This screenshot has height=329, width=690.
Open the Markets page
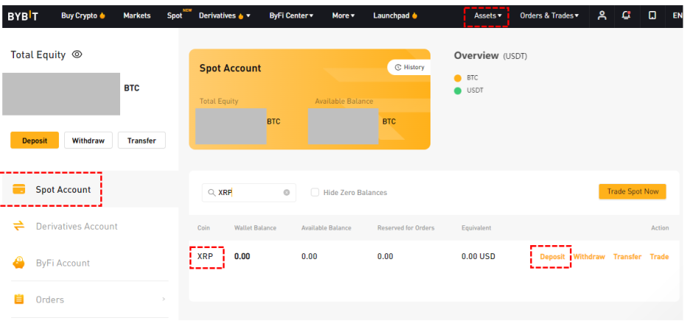137,15
